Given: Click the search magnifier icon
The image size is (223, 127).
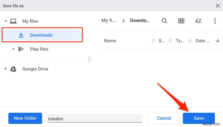Looking at the screenshot, I should tap(164, 21).
